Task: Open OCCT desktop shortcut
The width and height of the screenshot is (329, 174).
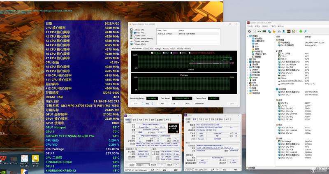Action: [x=14, y=160]
